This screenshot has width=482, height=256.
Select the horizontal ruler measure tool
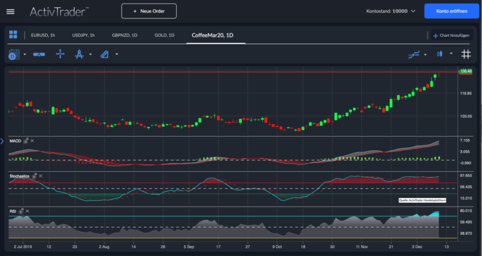(x=39, y=54)
